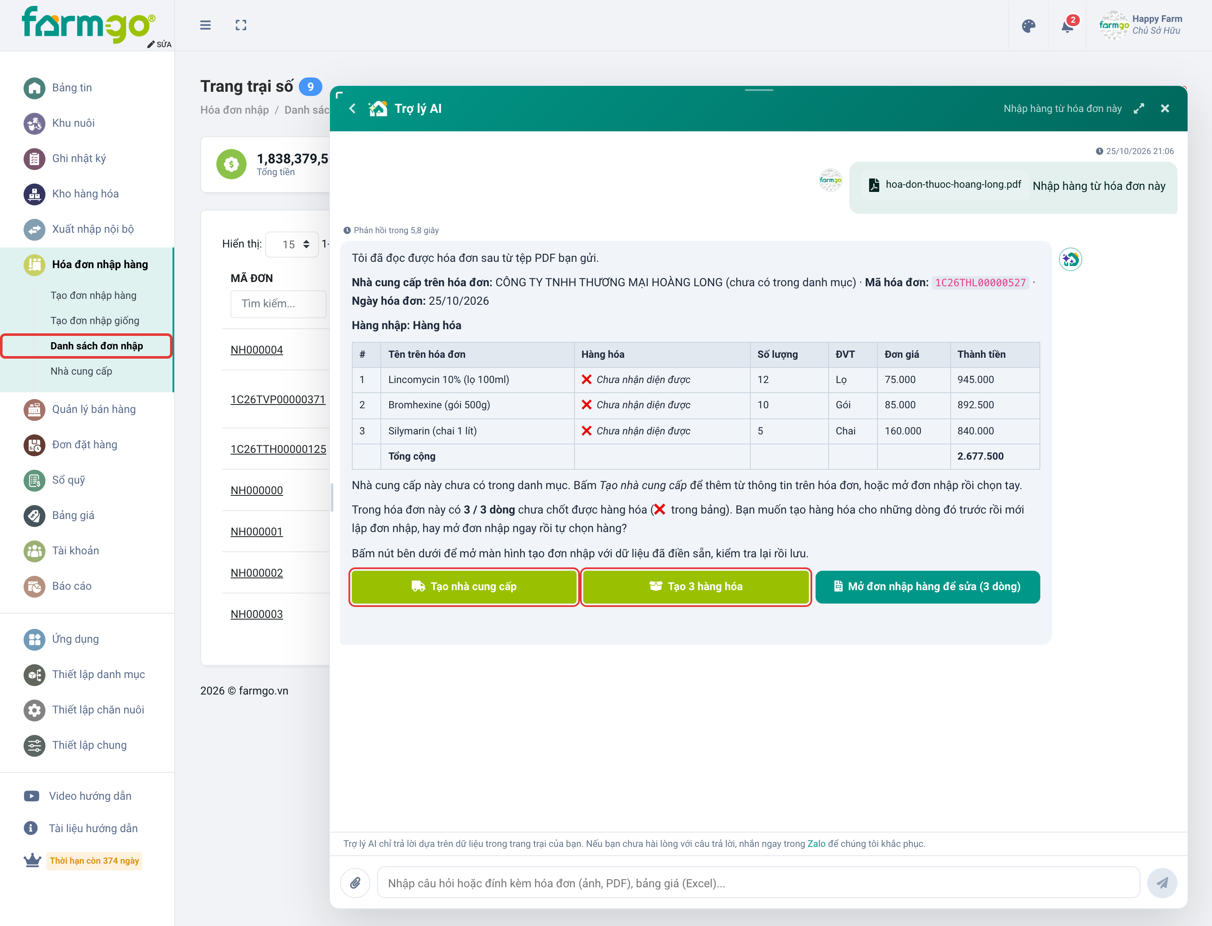The width and height of the screenshot is (1212, 926).
Task: Click the Bảng tin home icon
Action: click(x=34, y=88)
